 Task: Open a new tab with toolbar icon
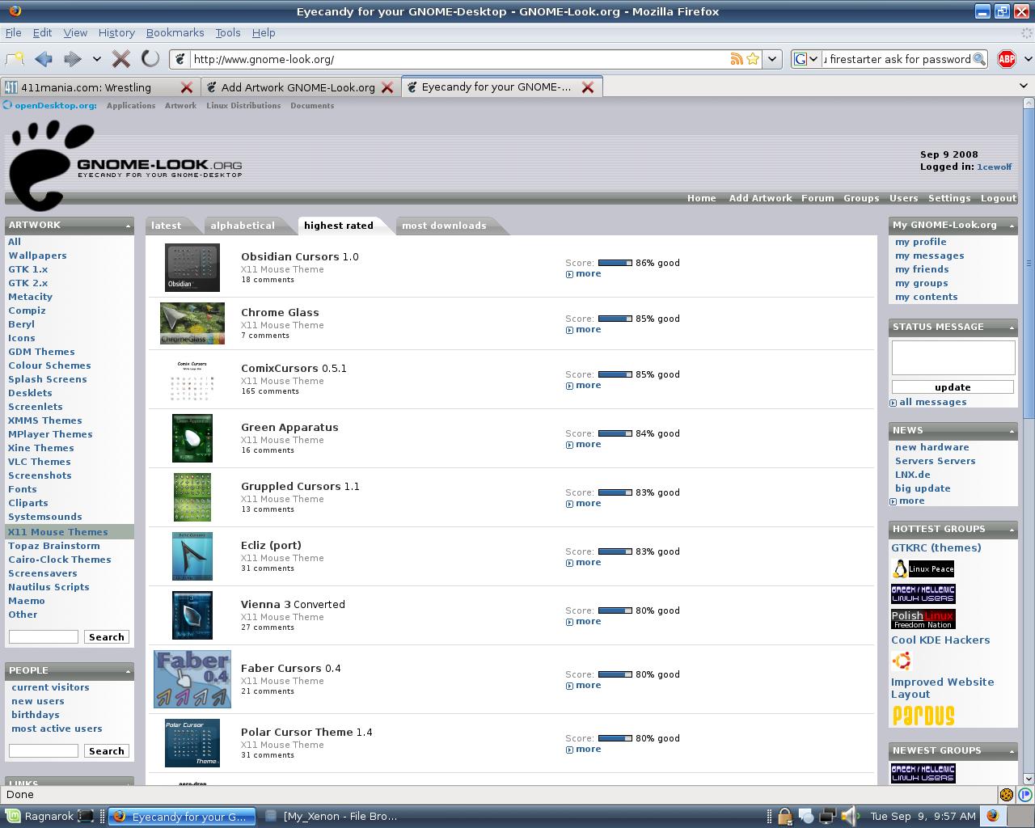[15, 59]
